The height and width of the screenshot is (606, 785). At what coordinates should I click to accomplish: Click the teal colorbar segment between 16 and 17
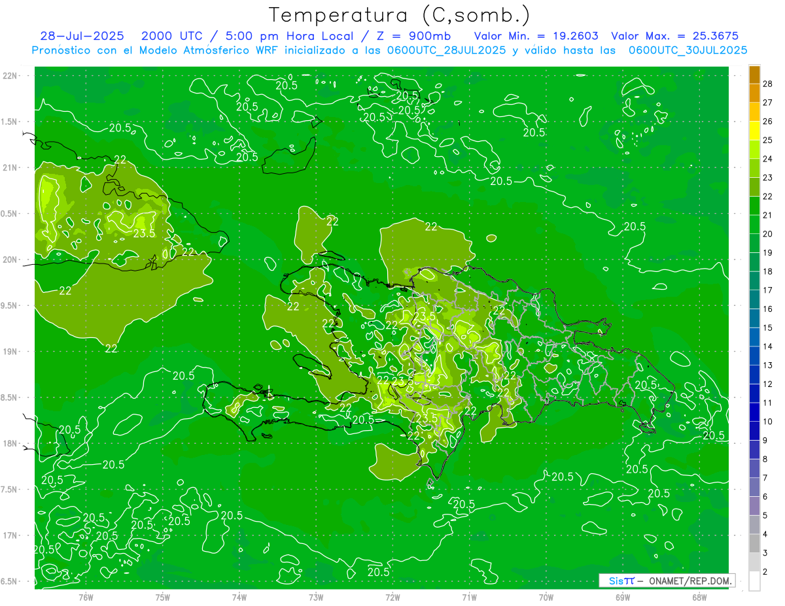point(754,299)
